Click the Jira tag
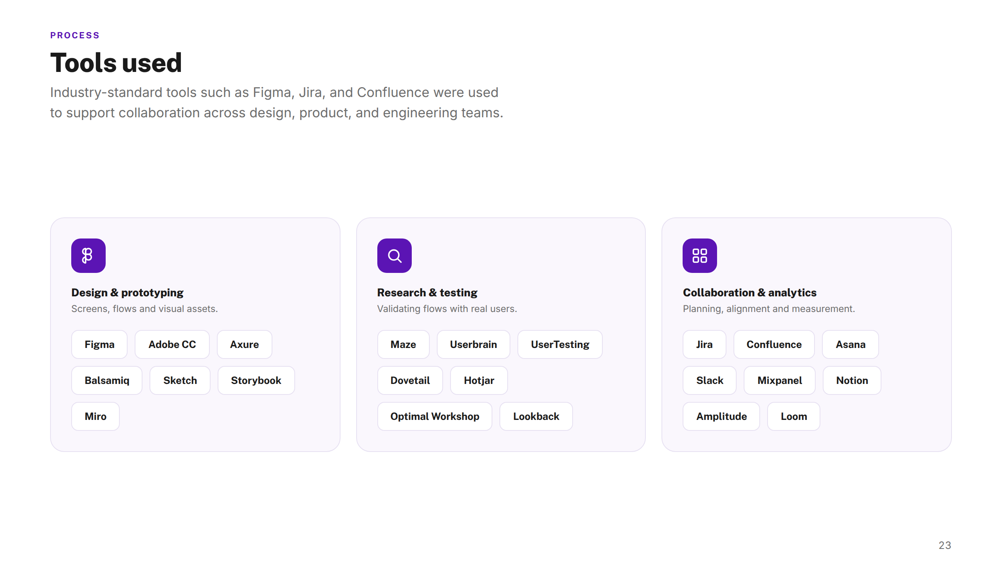This screenshot has width=1002, height=563. click(x=705, y=344)
